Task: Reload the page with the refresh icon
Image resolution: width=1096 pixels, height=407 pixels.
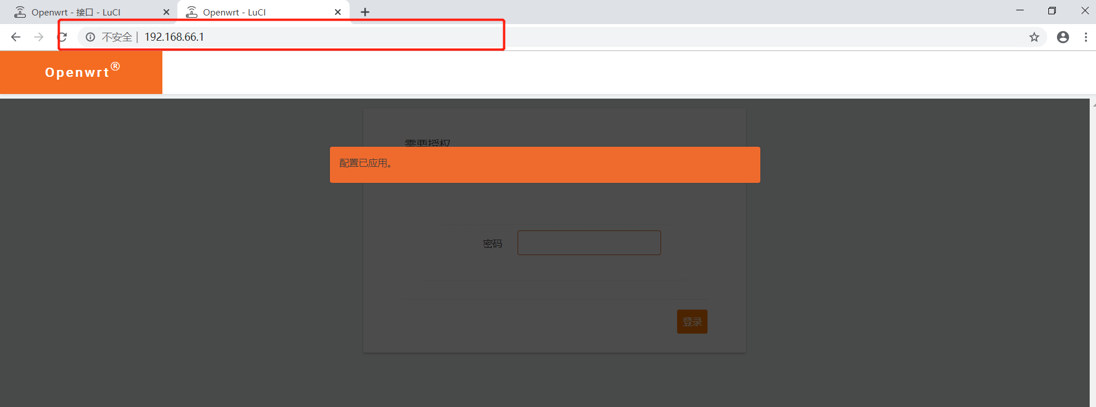Action: coord(63,37)
